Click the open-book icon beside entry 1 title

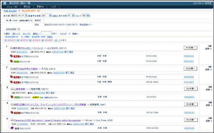point(12,48)
